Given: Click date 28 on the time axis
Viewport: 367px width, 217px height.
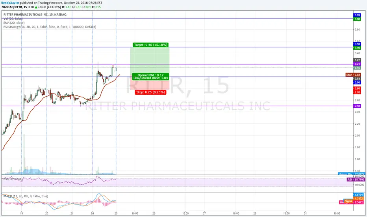Looking at the screenshot, I should click(x=255, y=213).
